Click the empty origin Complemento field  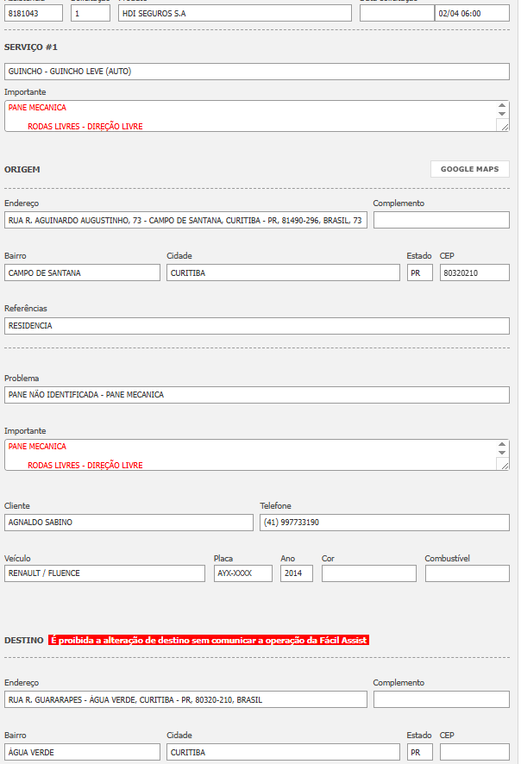point(441,220)
